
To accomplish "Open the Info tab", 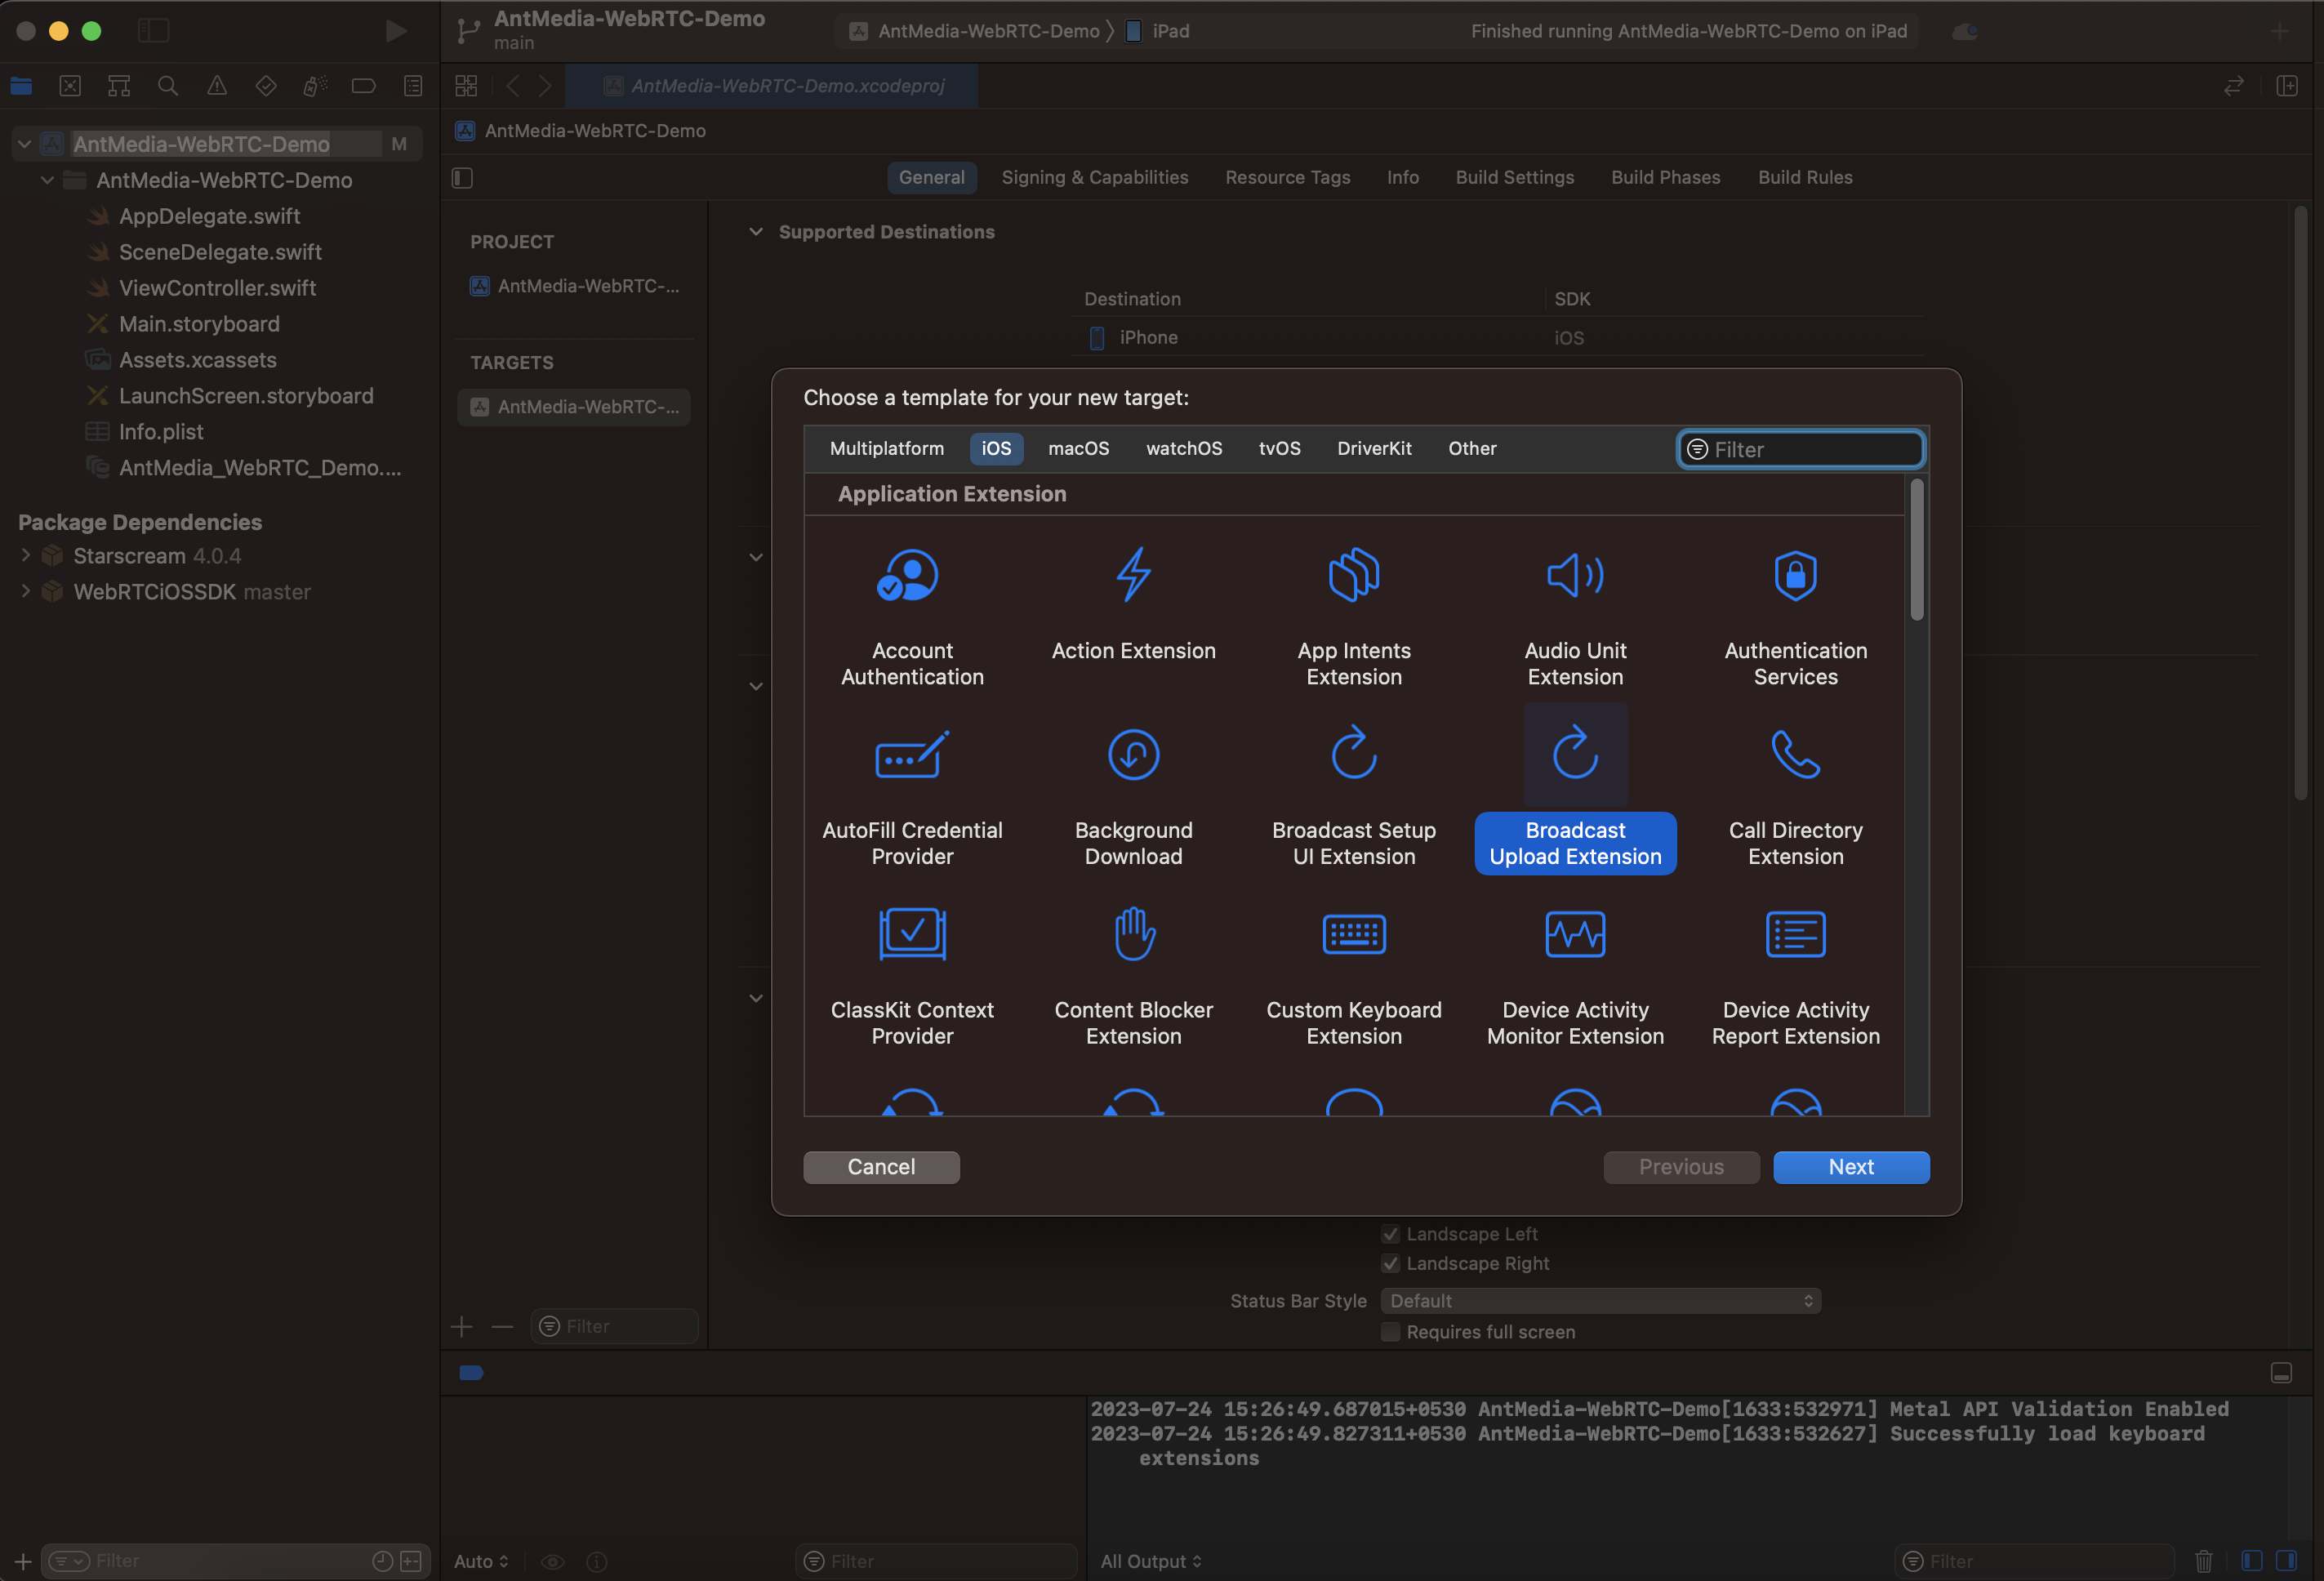I will (1402, 178).
